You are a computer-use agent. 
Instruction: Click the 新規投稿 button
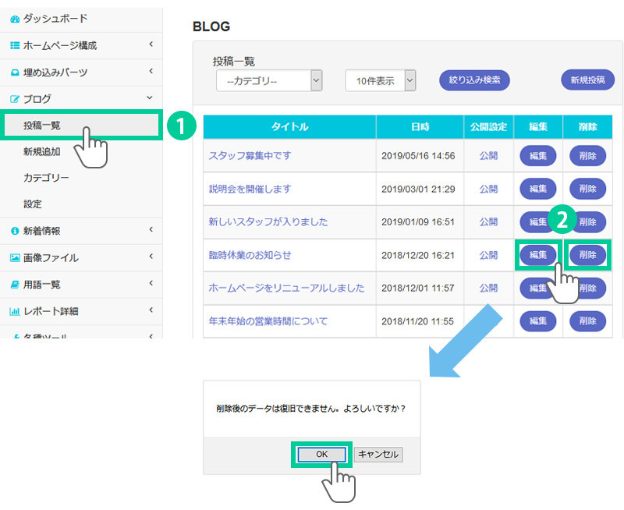coord(587,80)
